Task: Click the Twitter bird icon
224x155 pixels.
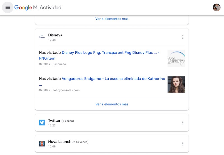Action: coord(42,123)
